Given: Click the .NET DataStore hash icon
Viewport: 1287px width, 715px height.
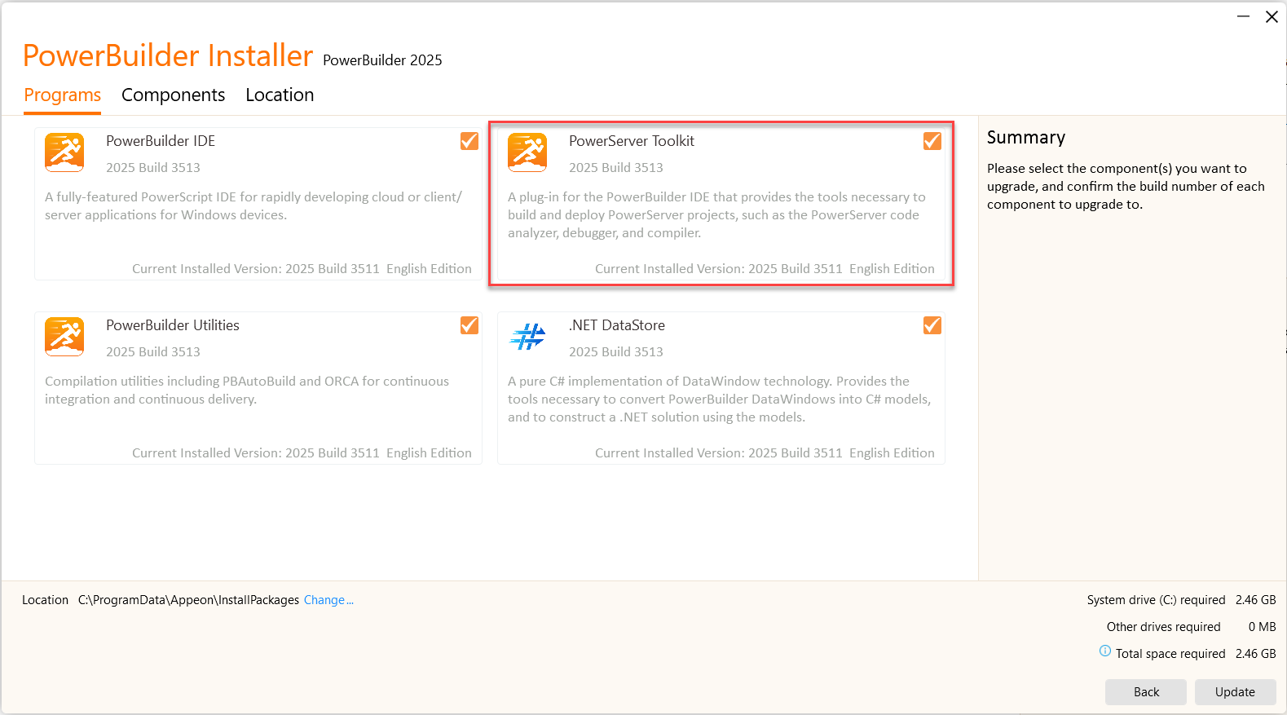Looking at the screenshot, I should click(x=527, y=336).
